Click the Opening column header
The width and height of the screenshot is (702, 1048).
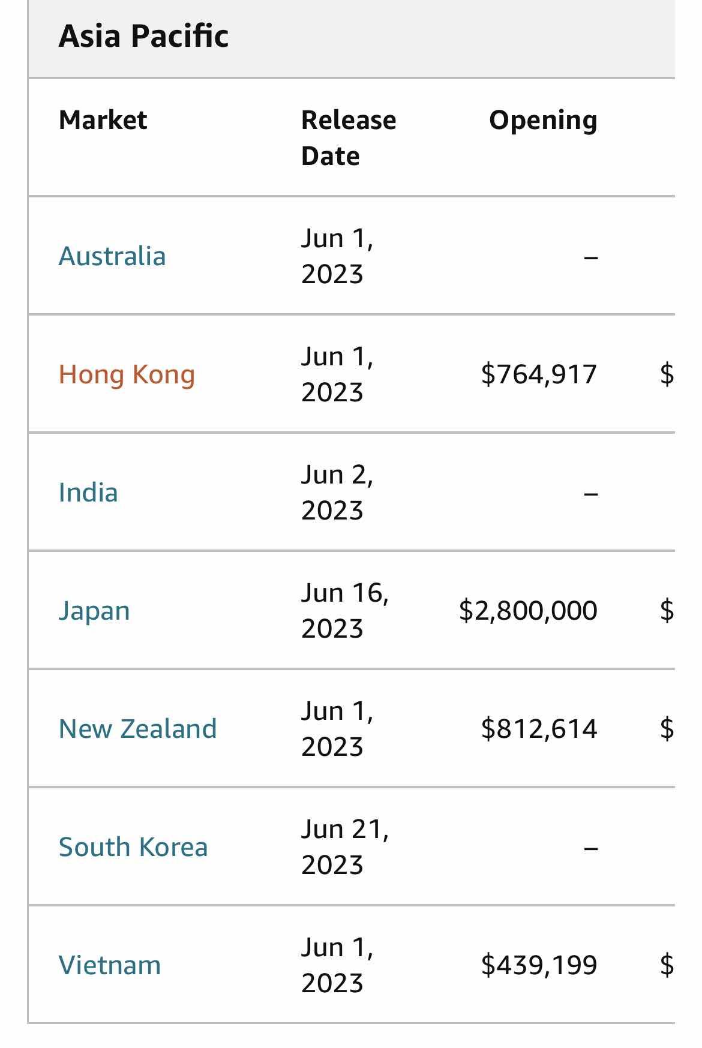click(x=543, y=120)
